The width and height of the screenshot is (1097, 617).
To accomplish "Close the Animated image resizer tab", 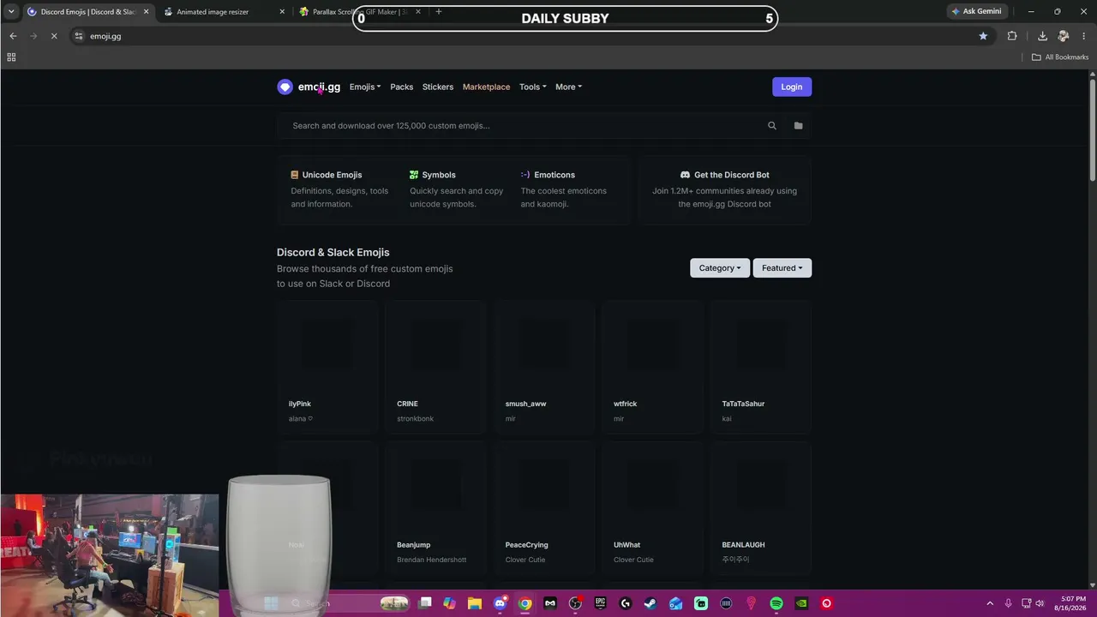I will (x=282, y=12).
